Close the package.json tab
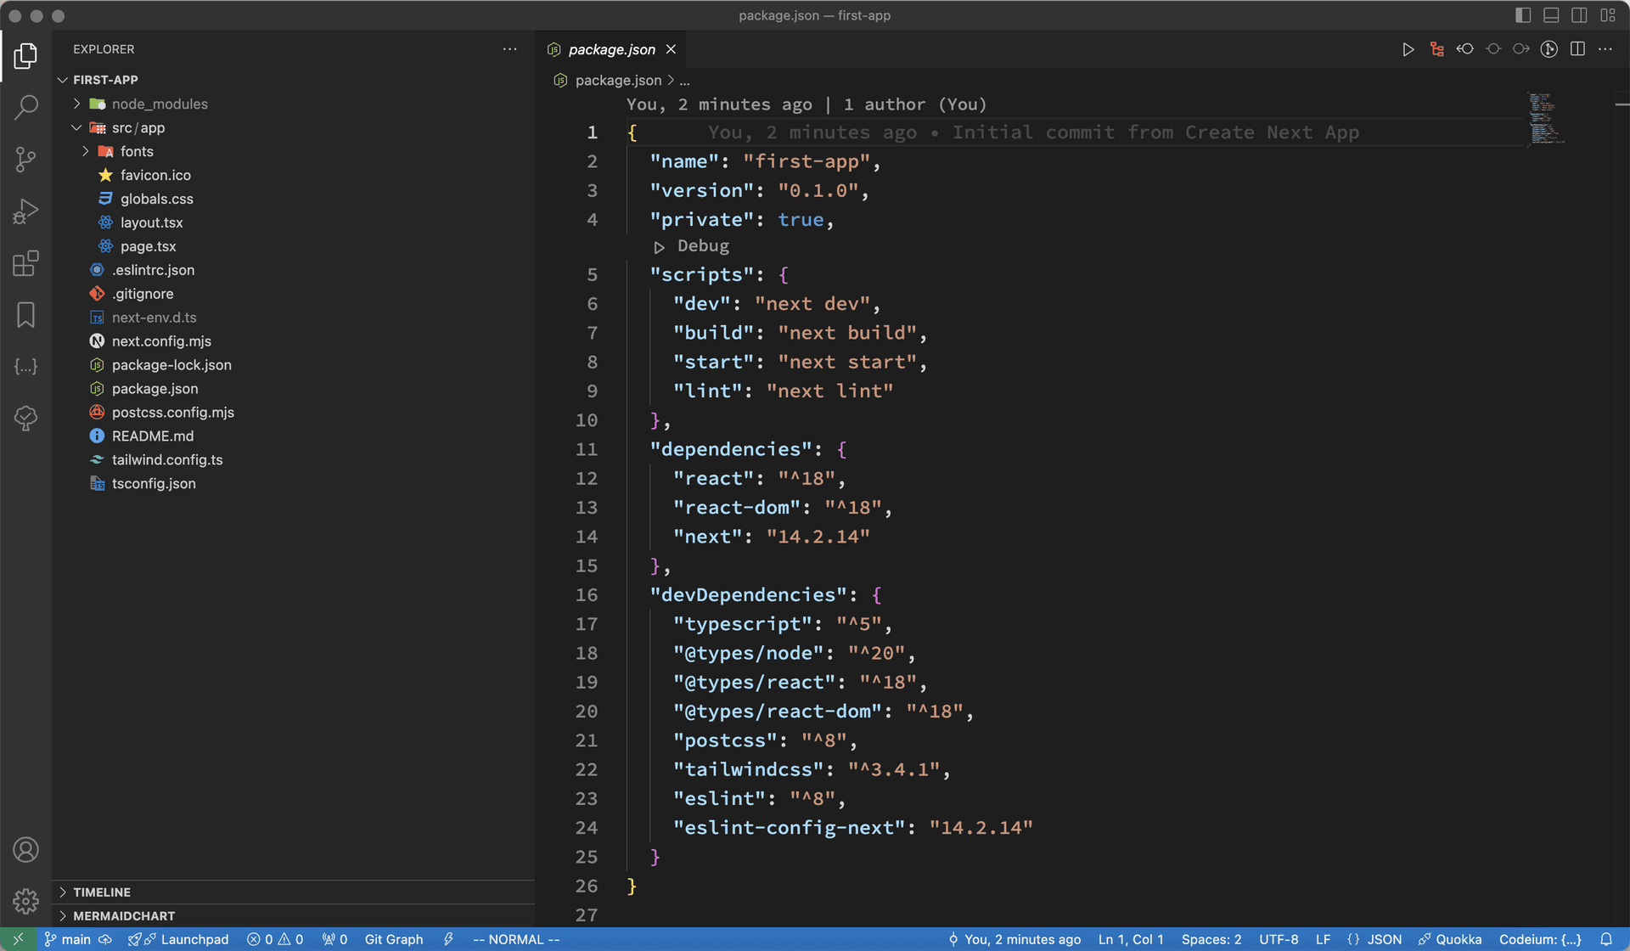 pos(671,49)
